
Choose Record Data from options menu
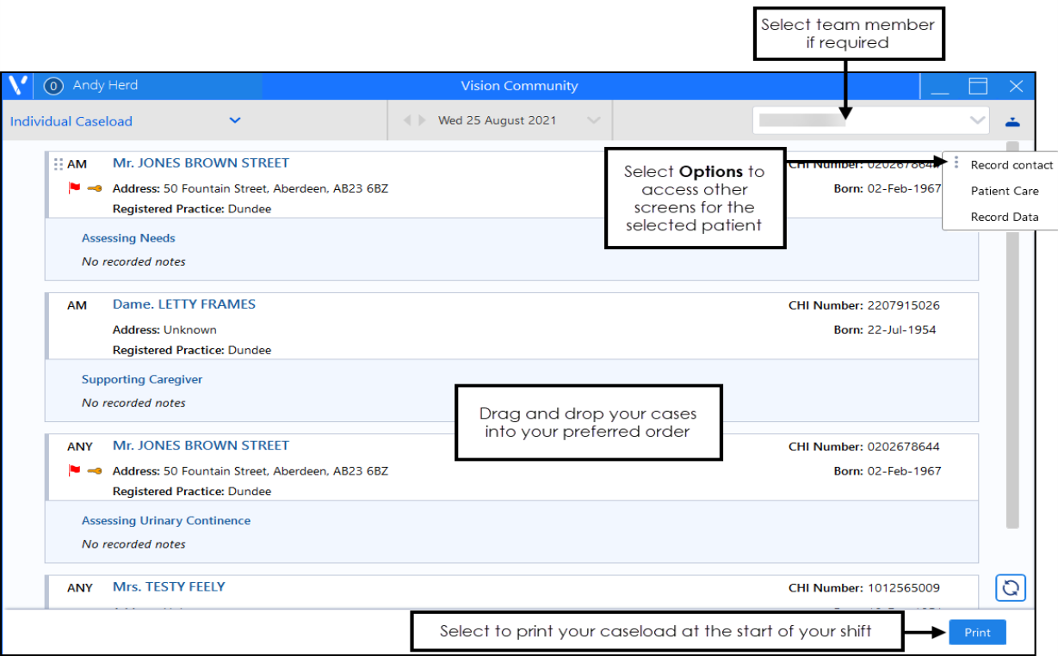1005,217
